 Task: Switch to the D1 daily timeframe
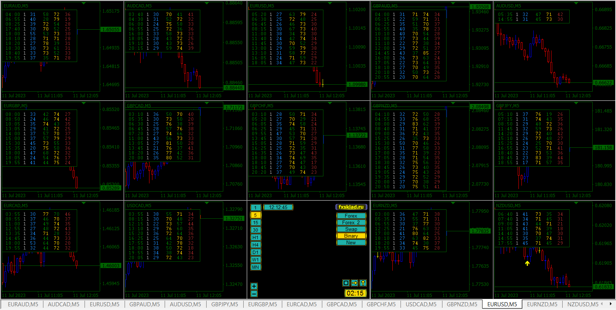tap(256, 252)
